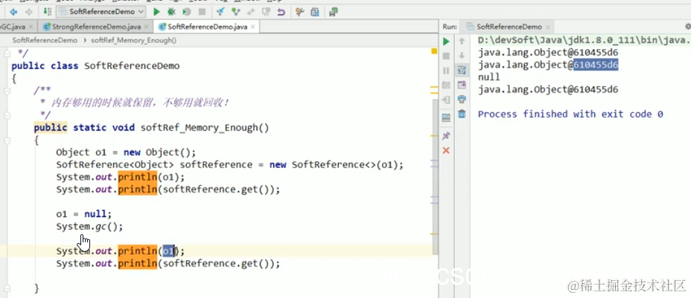Image resolution: width=691 pixels, height=298 pixels.
Task: Go down the stack trace with down arrow
Action: pos(462,56)
